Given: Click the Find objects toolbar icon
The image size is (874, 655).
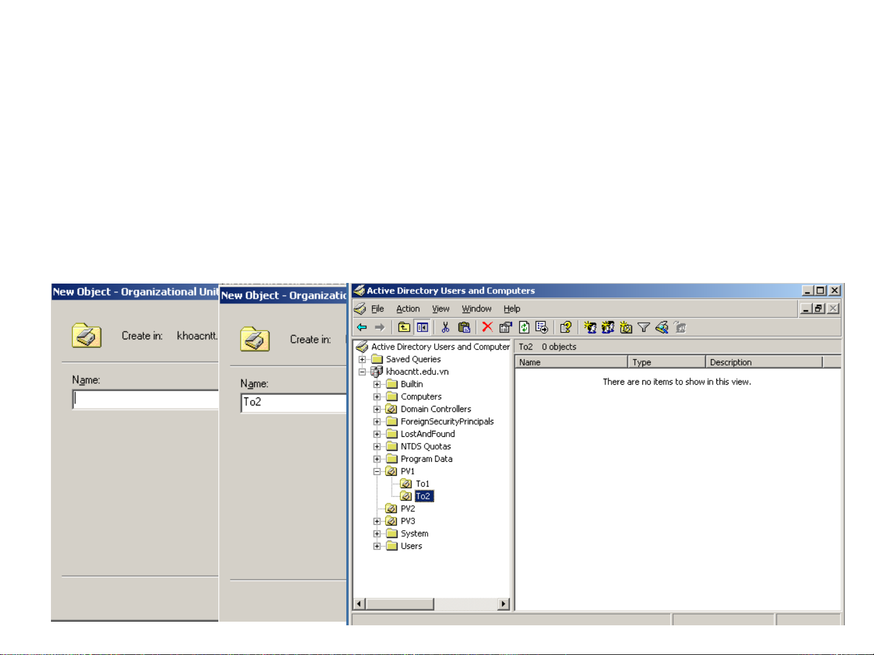Looking at the screenshot, I should coord(662,328).
